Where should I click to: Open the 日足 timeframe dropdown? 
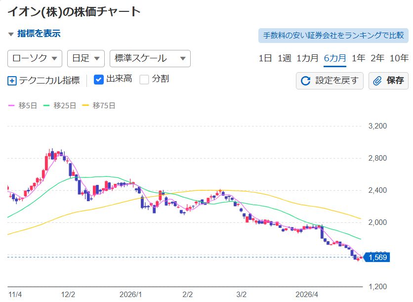(x=85, y=58)
